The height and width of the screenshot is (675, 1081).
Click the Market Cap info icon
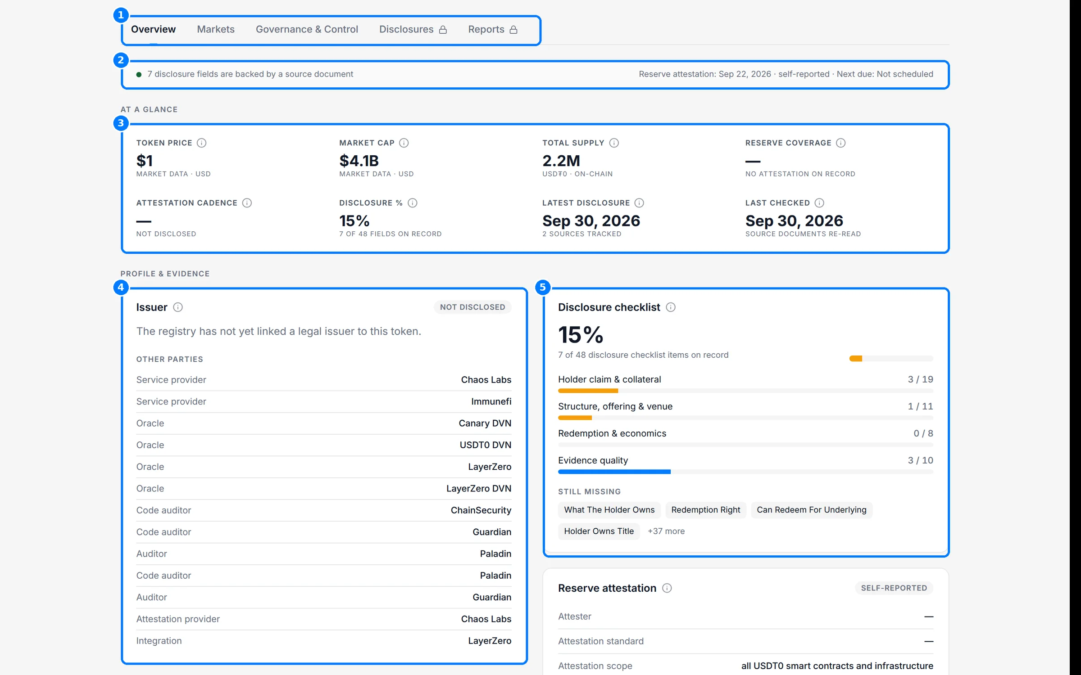coord(404,143)
